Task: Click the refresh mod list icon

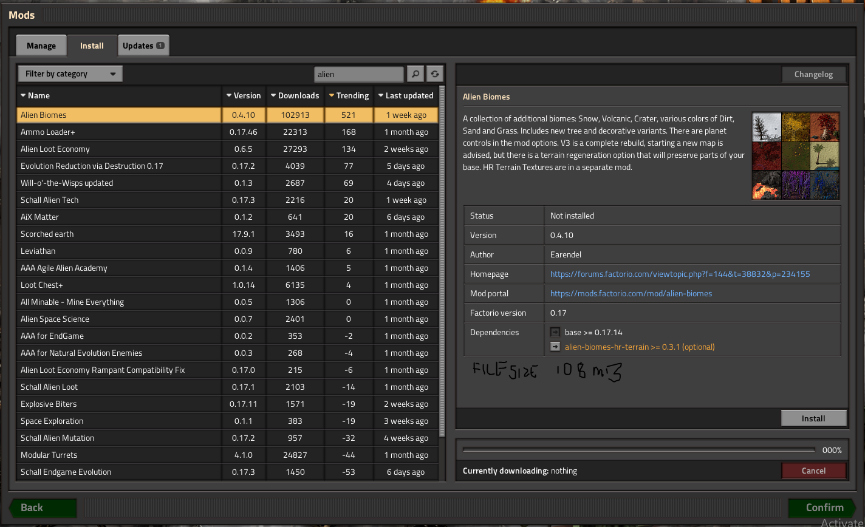Action: (434, 74)
